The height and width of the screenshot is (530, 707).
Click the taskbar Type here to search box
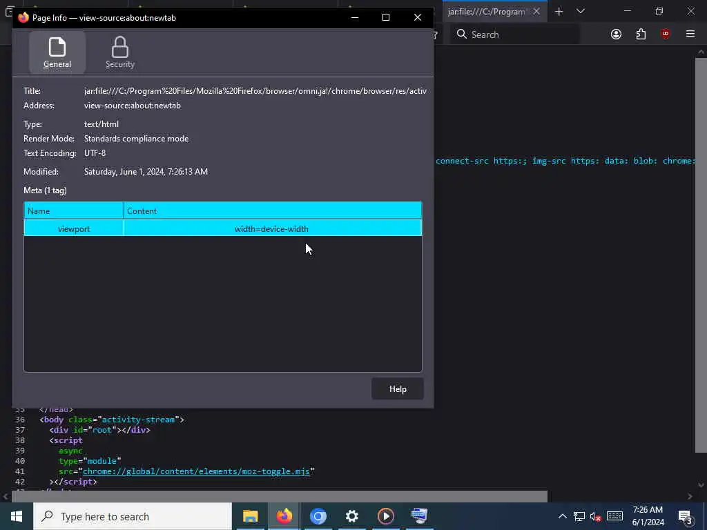133,516
